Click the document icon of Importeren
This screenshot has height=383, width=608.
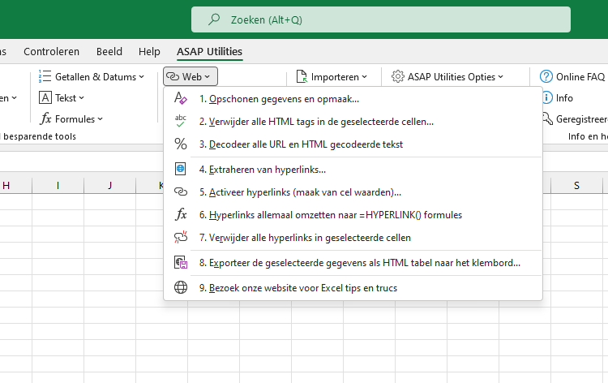[x=302, y=76]
